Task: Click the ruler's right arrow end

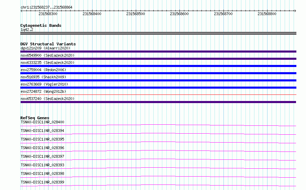Action: [295, 11]
